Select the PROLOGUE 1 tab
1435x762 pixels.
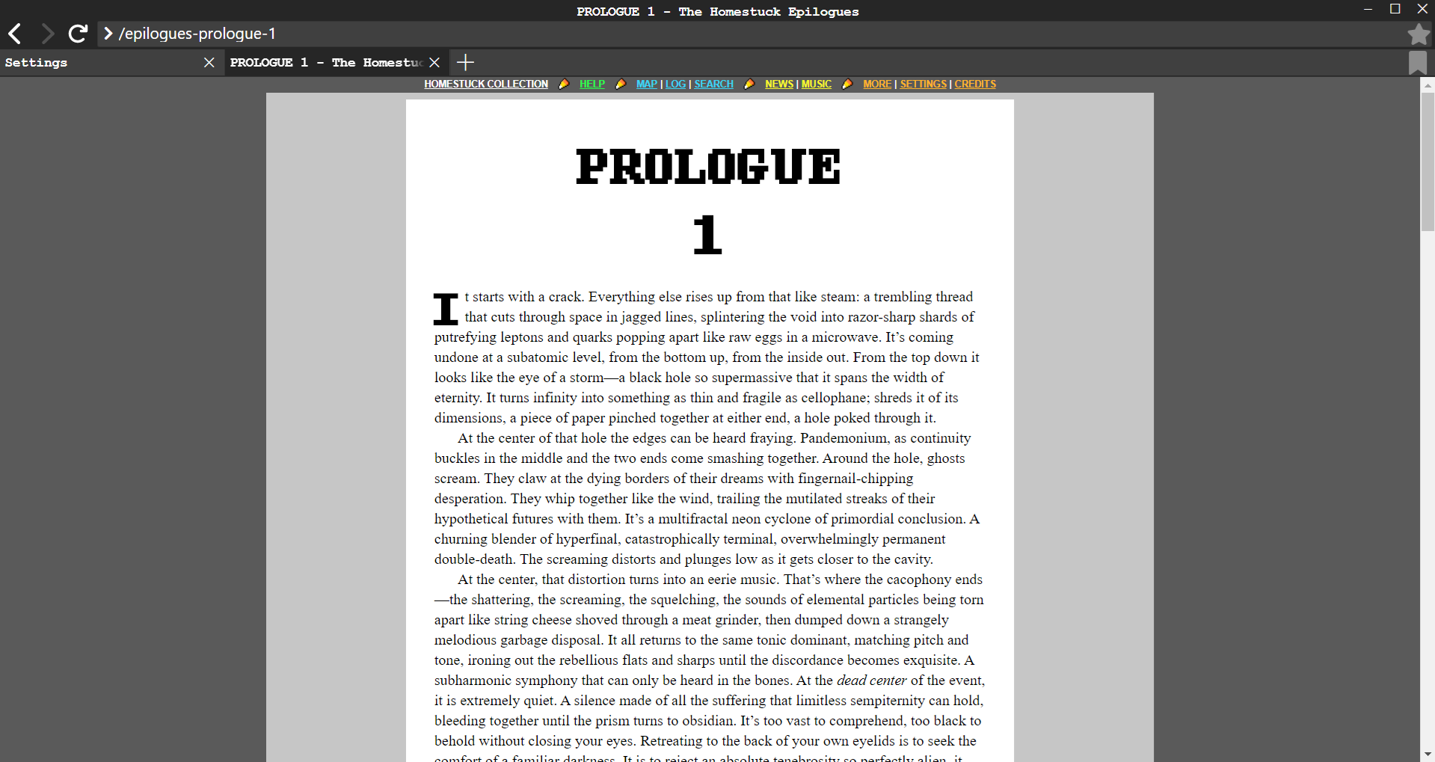point(337,63)
